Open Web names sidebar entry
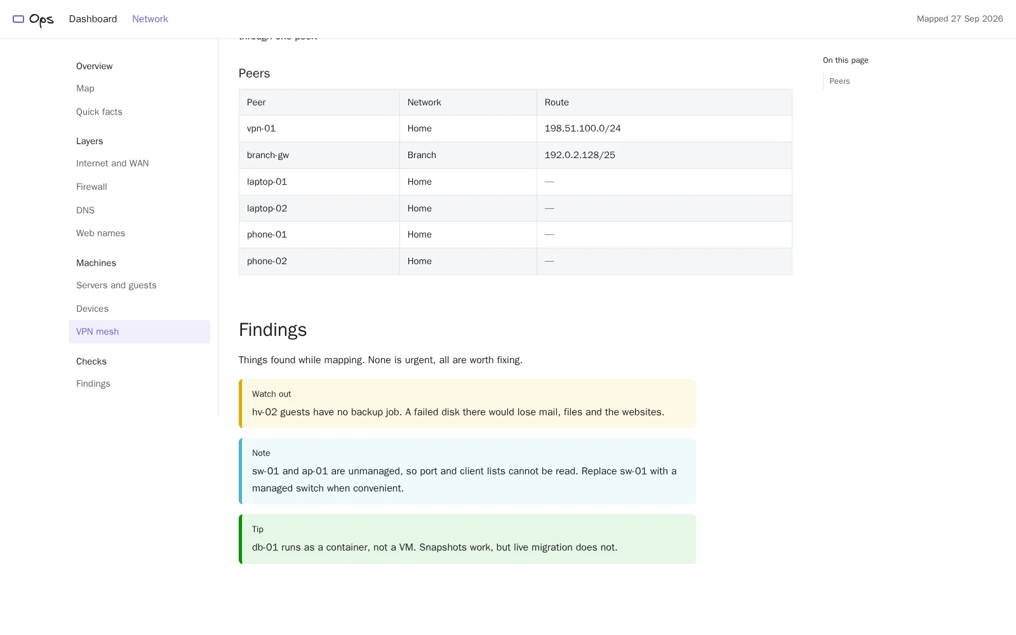 [x=100, y=233]
